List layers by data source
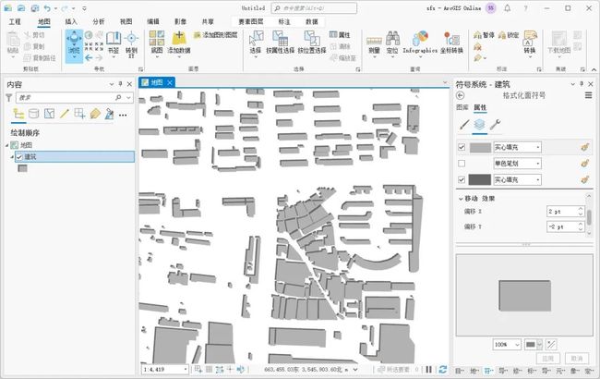The image size is (600, 379). coord(33,114)
